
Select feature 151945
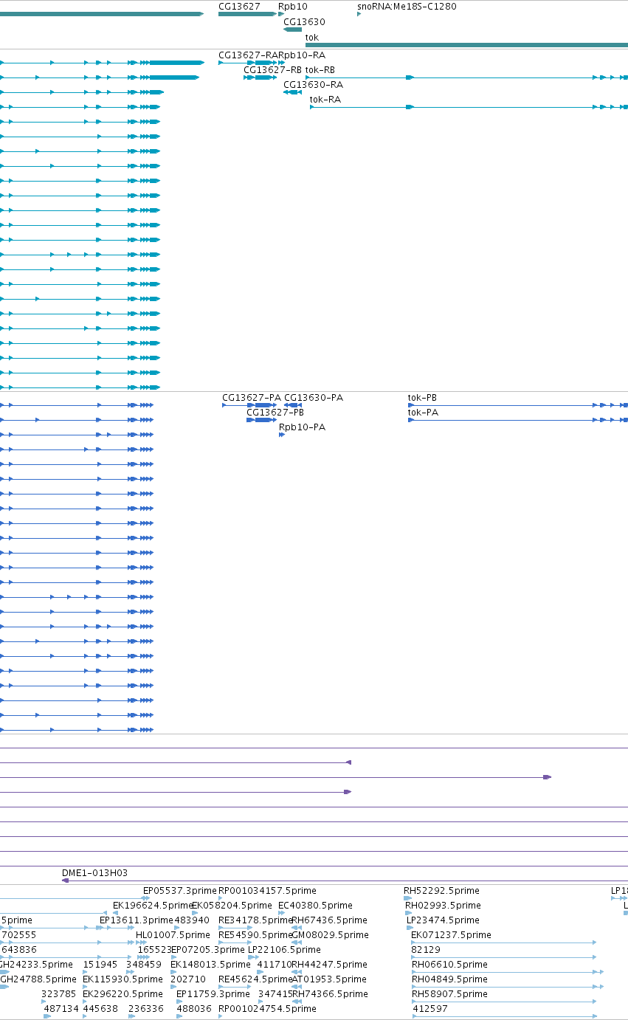(100, 964)
